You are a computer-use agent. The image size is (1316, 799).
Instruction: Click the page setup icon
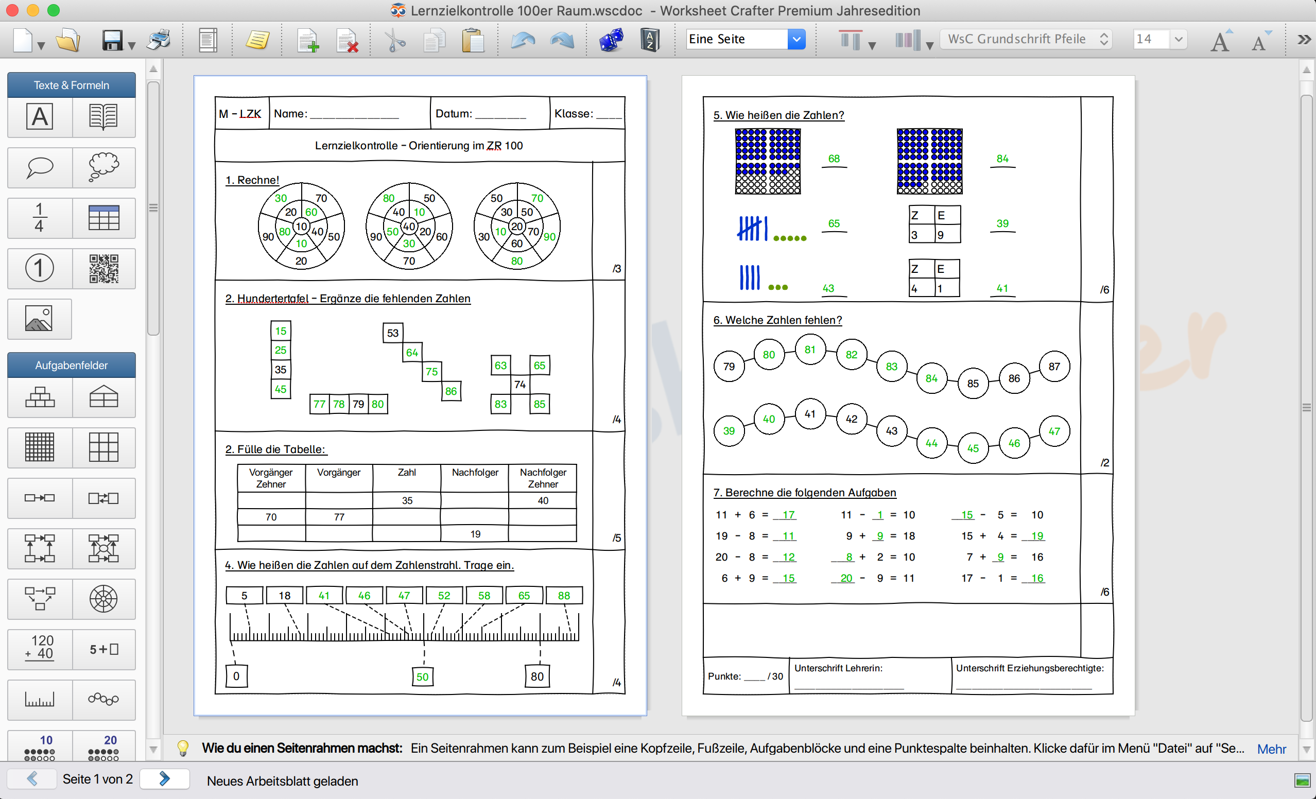[208, 40]
